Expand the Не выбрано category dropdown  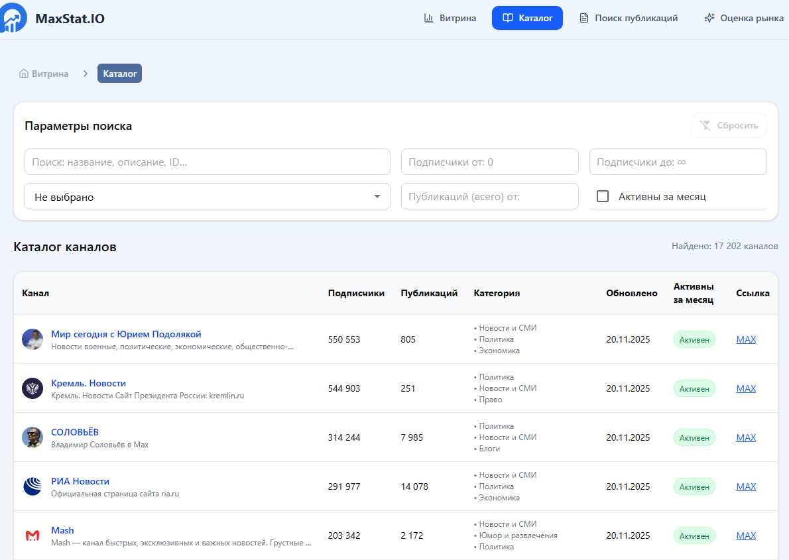coord(207,196)
